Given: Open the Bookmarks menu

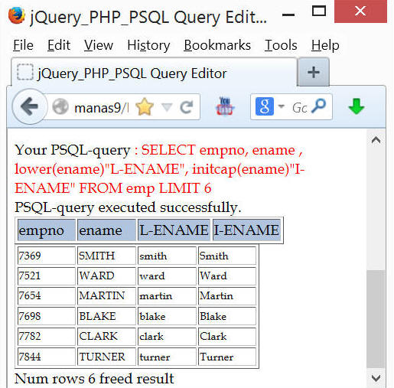Looking at the screenshot, I should click(x=217, y=45).
